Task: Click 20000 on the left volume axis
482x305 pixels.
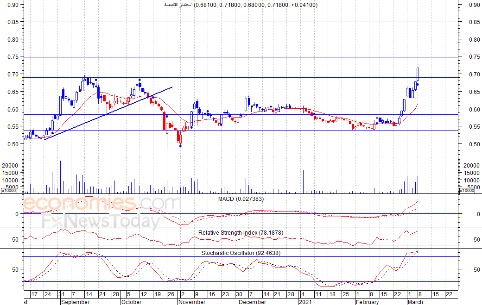Action: [10, 165]
